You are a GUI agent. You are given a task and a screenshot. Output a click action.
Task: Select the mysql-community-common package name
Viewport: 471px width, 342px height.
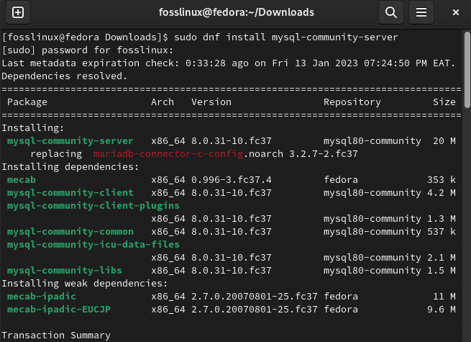tap(70, 232)
